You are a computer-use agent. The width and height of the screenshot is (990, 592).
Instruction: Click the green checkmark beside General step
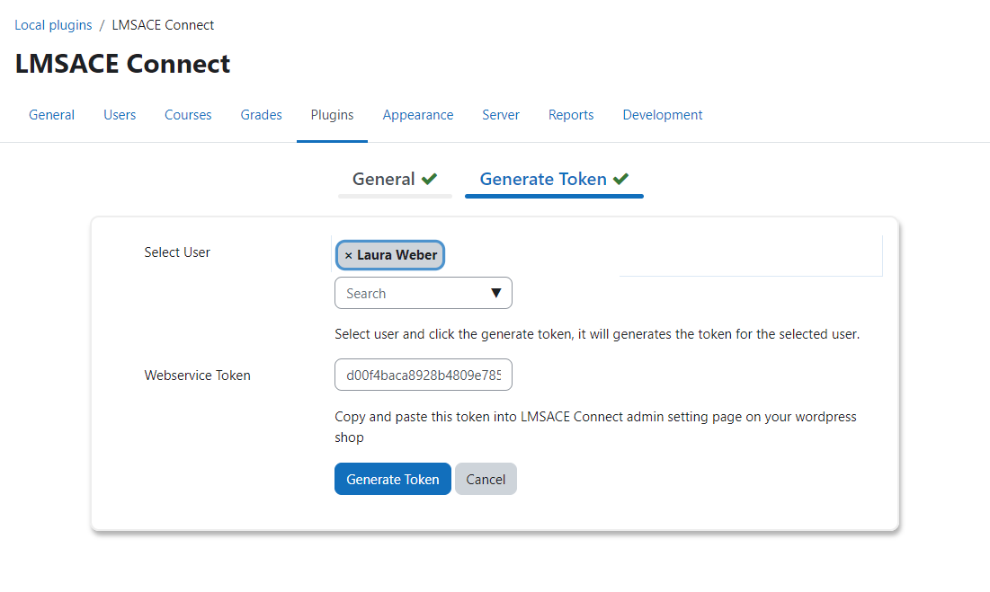click(x=429, y=179)
